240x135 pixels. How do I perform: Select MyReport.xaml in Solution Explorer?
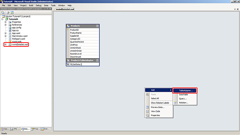19,39
